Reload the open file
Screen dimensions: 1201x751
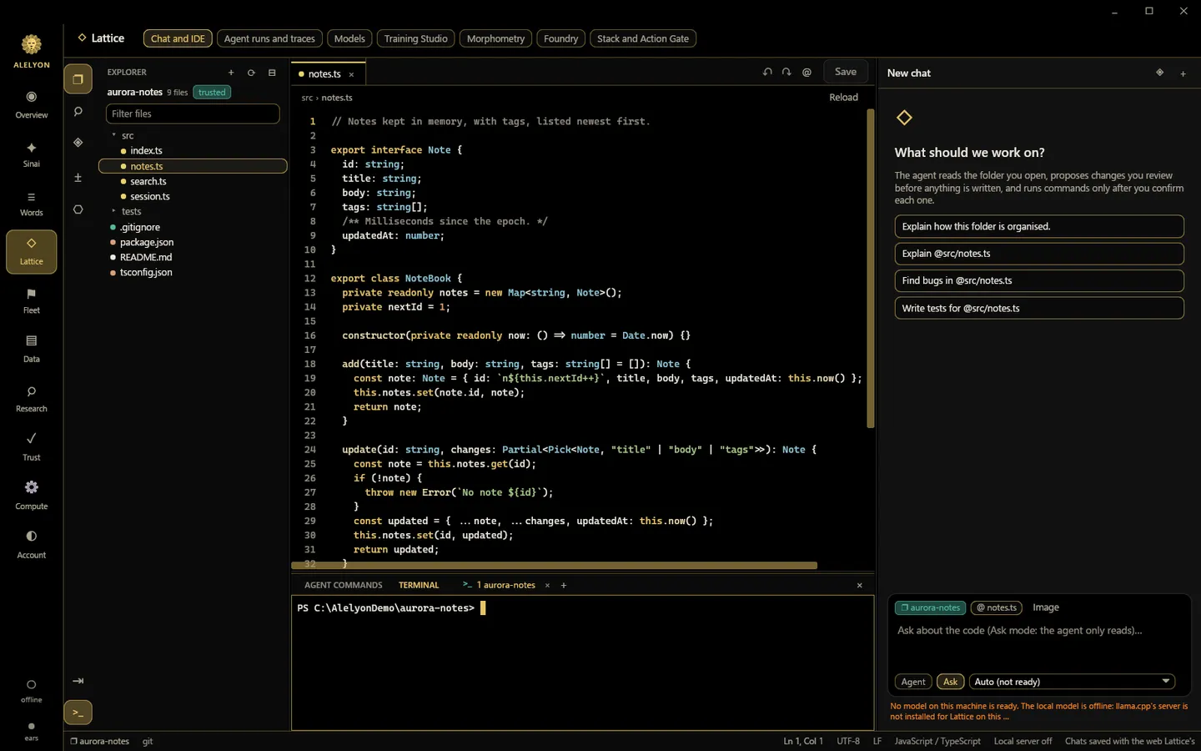[x=843, y=98]
